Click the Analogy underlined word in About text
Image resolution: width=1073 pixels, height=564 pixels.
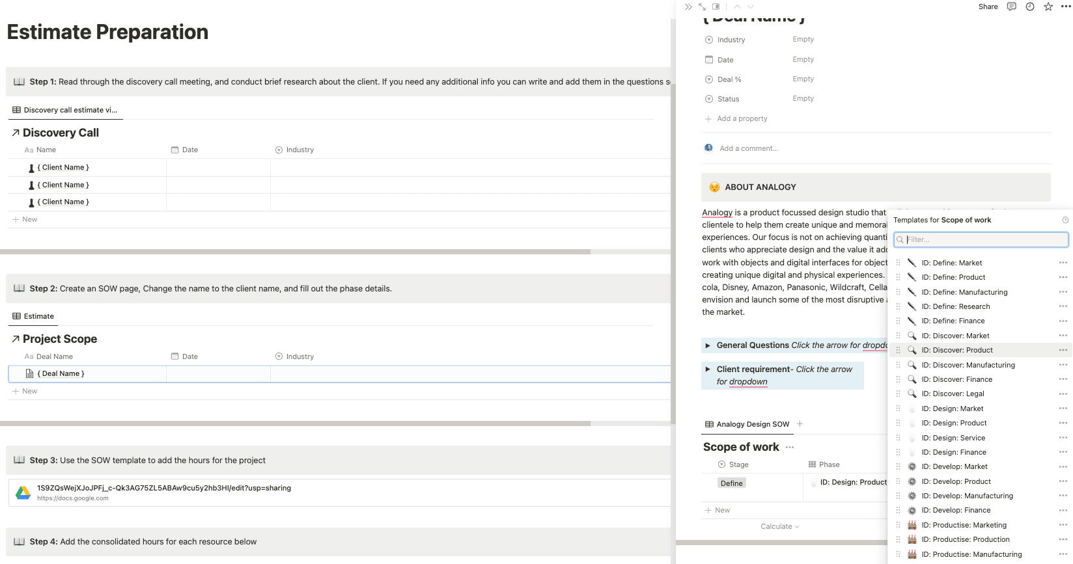(x=717, y=213)
